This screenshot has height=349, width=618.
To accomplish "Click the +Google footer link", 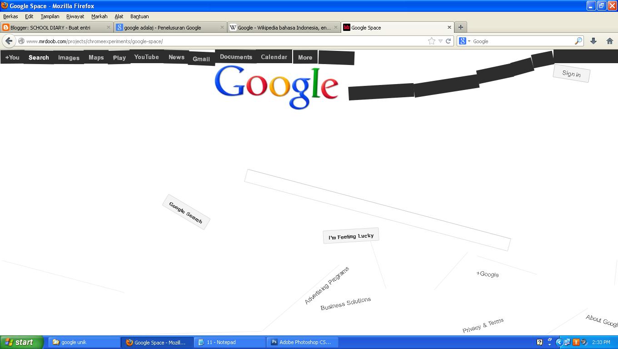I will (488, 274).
